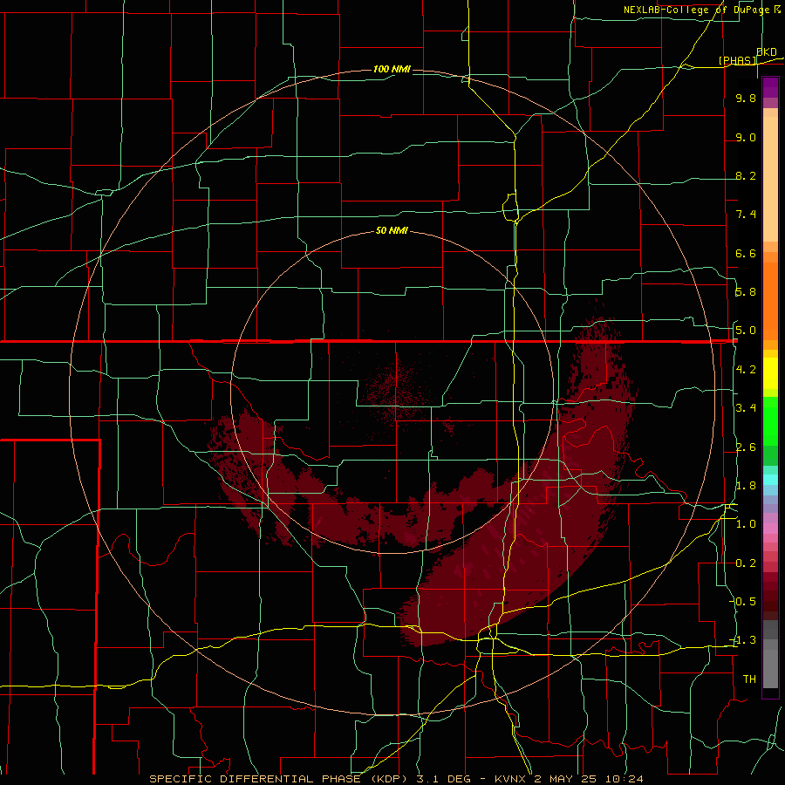Click the TH threshold label on the scale
The width and height of the screenshot is (785, 785).
click(x=749, y=679)
